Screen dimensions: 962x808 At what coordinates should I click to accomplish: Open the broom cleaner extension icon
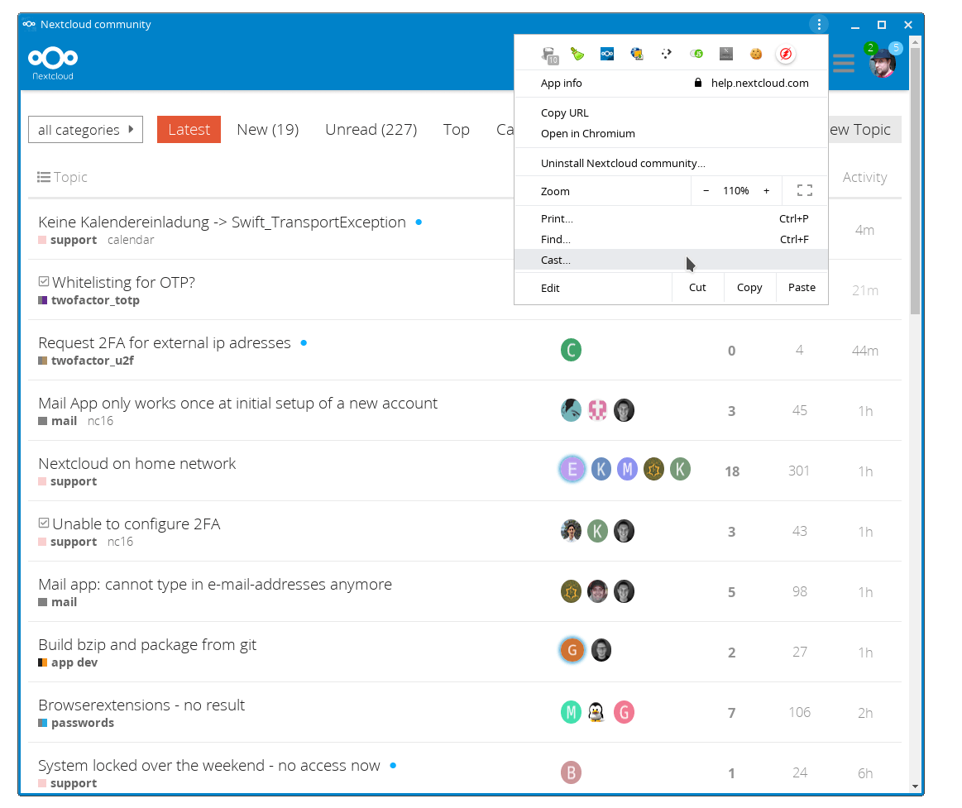click(x=577, y=53)
